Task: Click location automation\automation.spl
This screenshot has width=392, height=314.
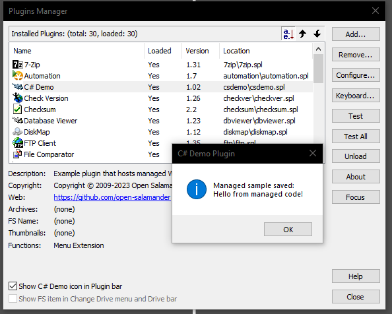Action: [266, 76]
